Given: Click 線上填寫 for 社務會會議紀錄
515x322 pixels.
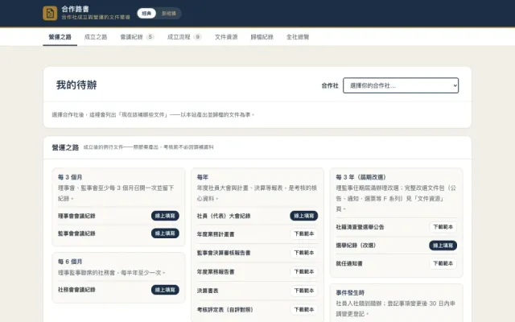Looking at the screenshot, I should pos(165,290).
